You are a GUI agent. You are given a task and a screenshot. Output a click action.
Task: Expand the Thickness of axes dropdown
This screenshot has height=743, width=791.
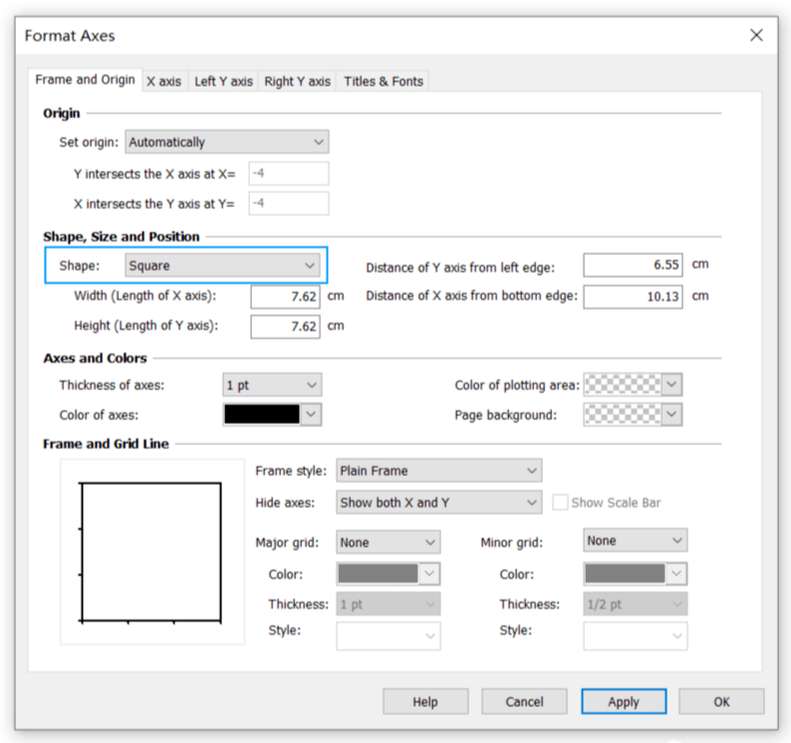(272, 384)
